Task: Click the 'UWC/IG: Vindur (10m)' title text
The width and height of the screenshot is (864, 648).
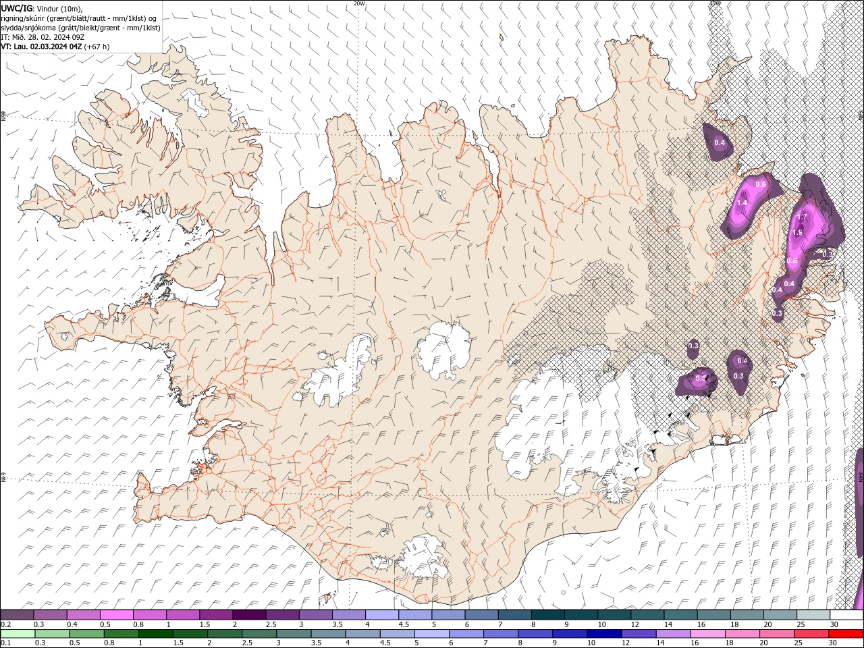Action: tap(42, 8)
